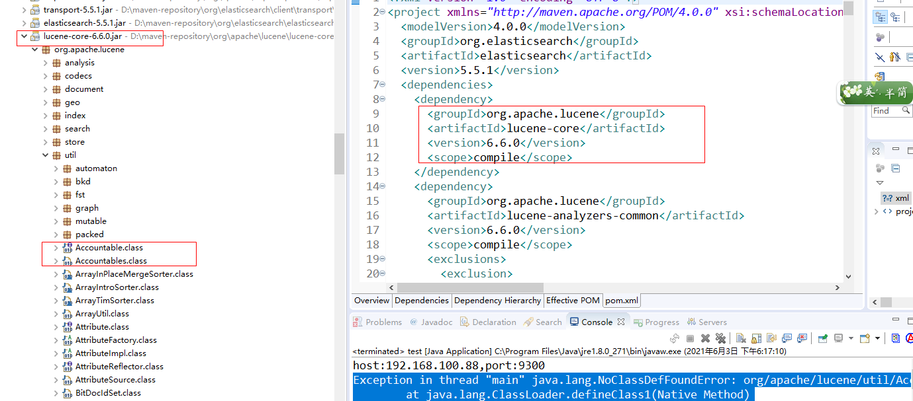913x401 pixels.
Task: Click the Find magnifier icon in the right panel
Action: (x=906, y=110)
